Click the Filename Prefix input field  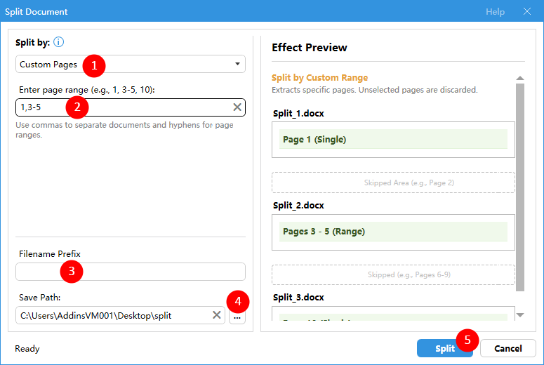(x=131, y=272)
